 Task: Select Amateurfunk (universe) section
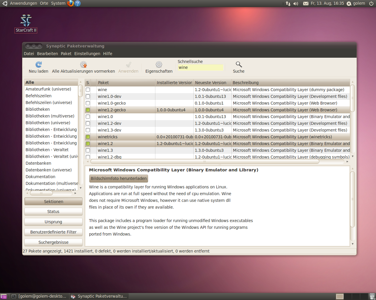click(x=51, y=89)
